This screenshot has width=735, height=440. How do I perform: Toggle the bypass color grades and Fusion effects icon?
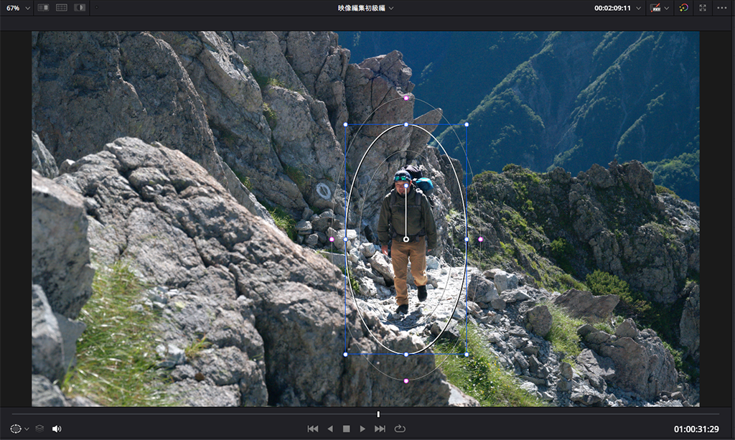(655, 8)
